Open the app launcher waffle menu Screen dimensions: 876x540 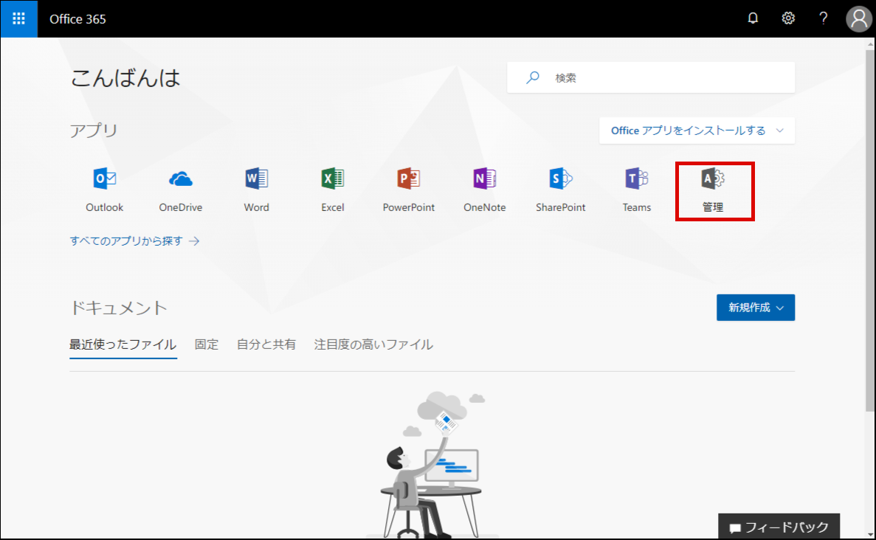[19, 19]
